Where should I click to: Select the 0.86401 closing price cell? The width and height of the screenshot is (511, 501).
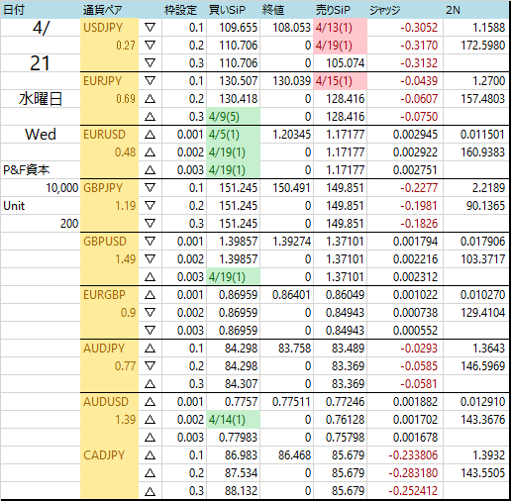pyautogui.click(x=287, y=295)
